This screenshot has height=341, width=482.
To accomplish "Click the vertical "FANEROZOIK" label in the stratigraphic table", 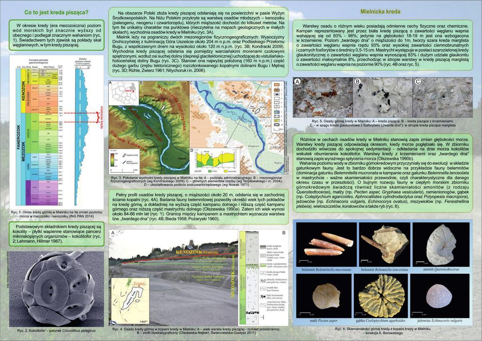I will pos(18,138).
